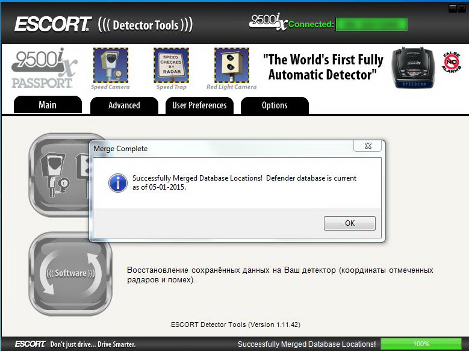Click the World's First Fully Automatic Detector slogan

323,67
